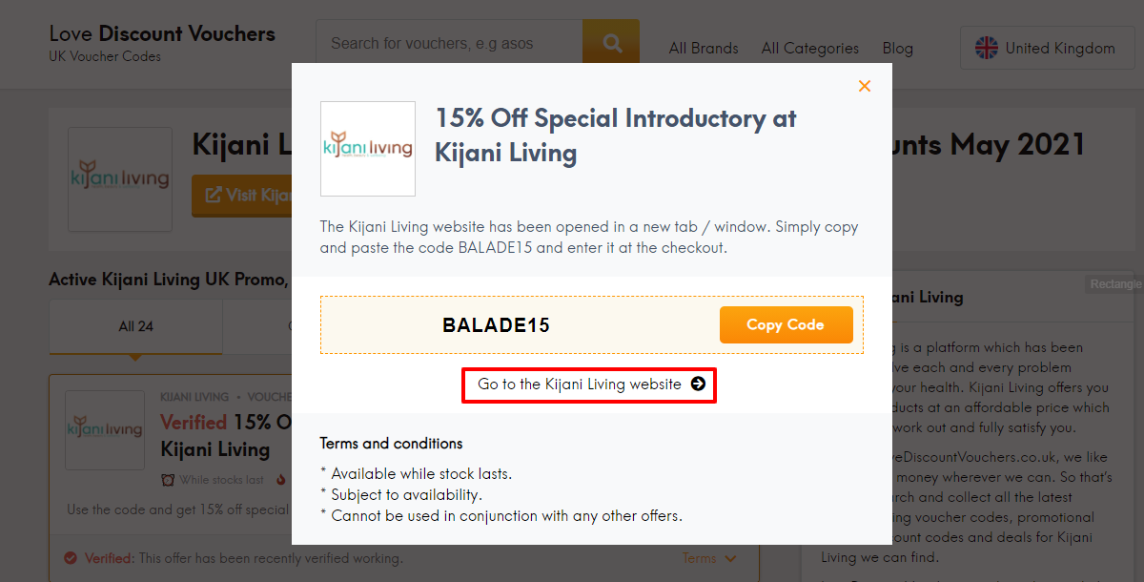
Task: Go to the Kijani Living website link
Action: 589,385
